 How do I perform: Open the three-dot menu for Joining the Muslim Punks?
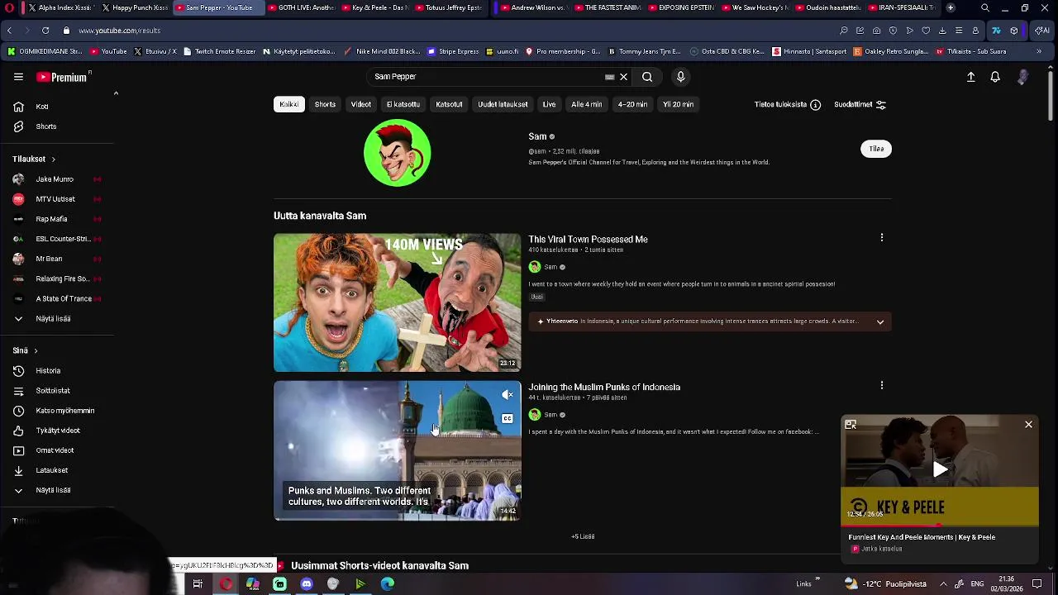[x=882, y=385]
